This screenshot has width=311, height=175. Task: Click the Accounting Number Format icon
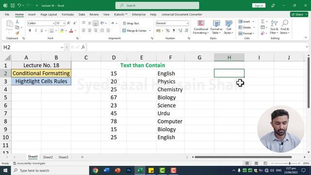pyautogui.click(x=158, y=31)
